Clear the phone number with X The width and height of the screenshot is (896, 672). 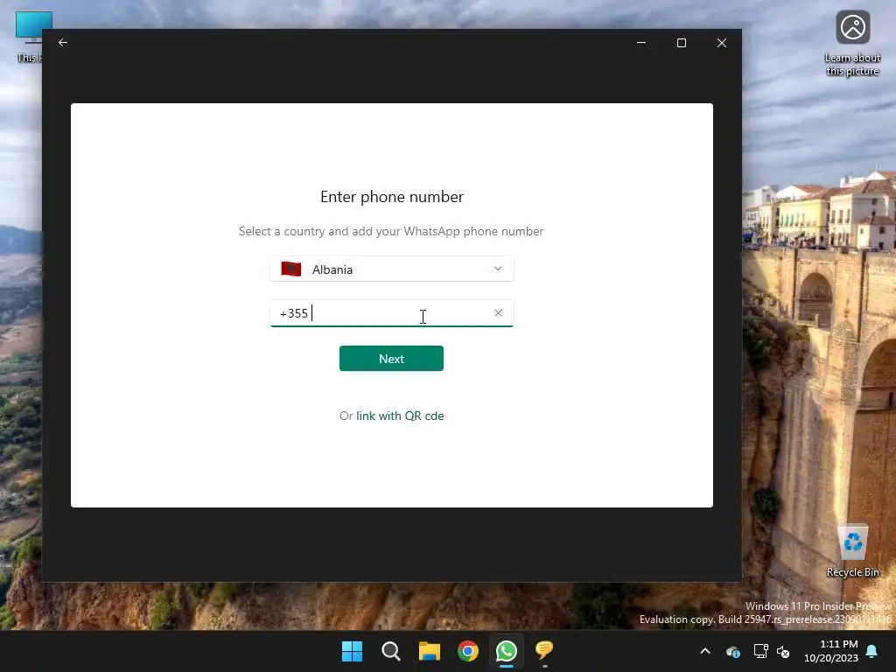pos(498,313)
